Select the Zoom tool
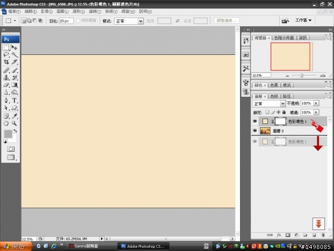The image size is (334, 251). [x=15, y=123]
